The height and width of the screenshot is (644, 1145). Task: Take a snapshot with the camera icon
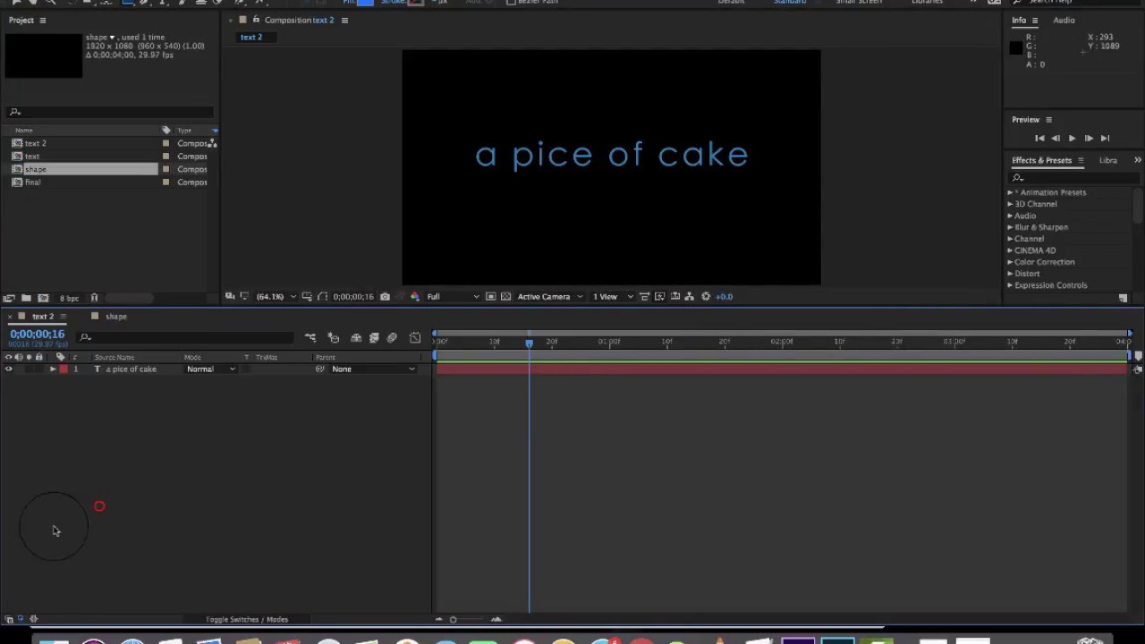pos(385,296)
